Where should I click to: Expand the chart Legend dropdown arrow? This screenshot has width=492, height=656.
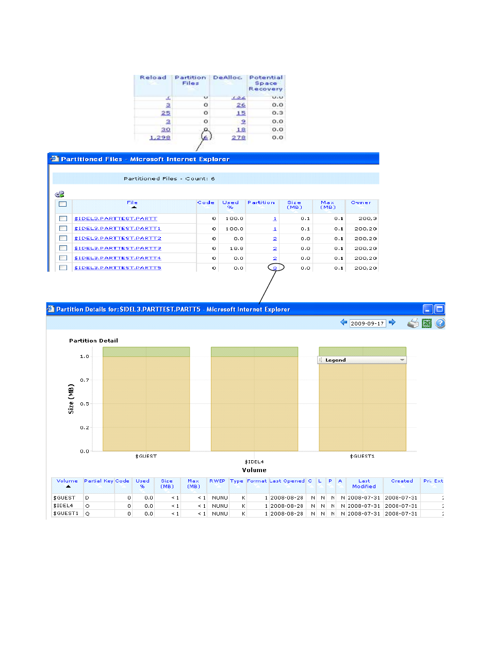pos(402,360)
